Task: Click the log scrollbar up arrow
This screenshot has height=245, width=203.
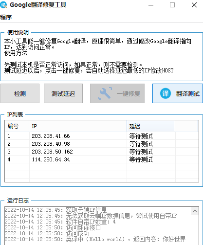Action: click(x=195, y=211)
